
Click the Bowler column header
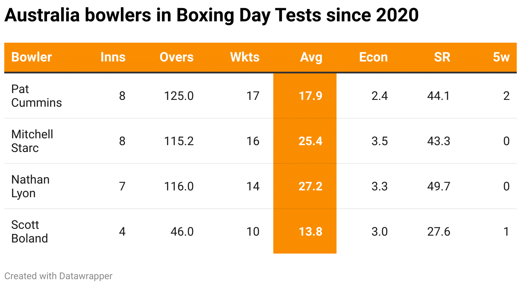pos(32,57)
